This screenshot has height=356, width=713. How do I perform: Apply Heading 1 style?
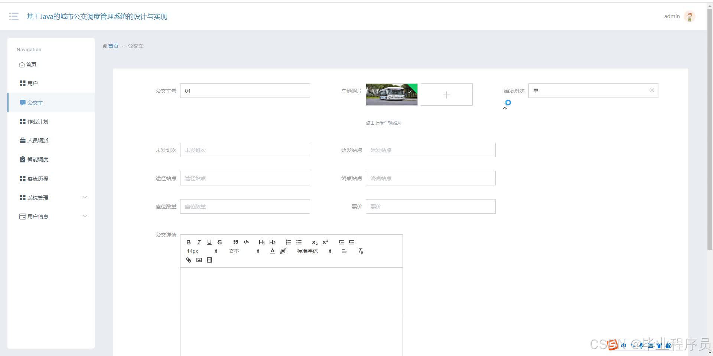pos(262,242)
